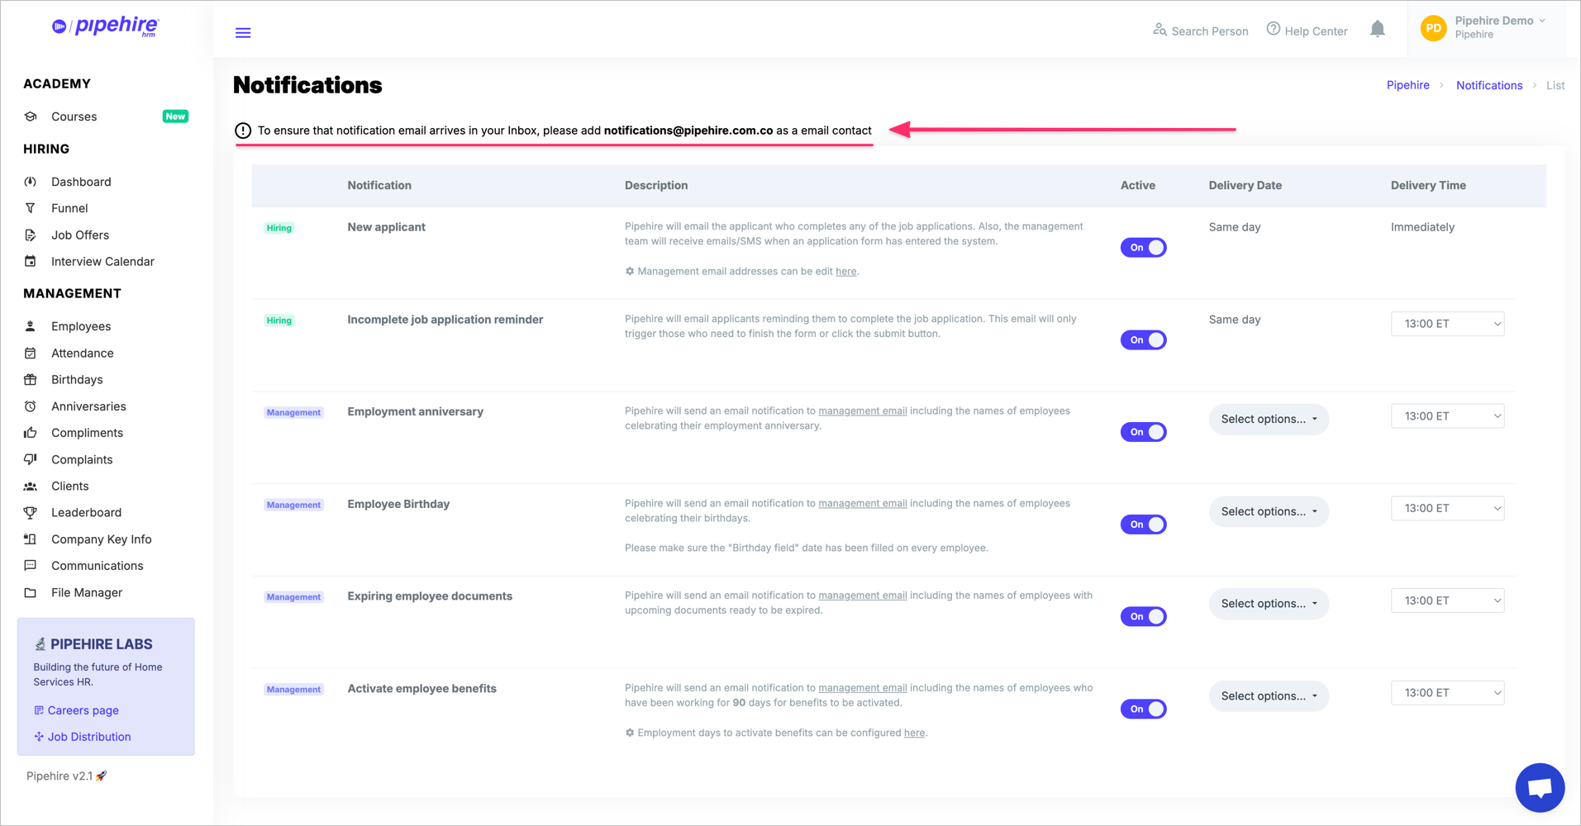Click the Hiring tag on New applicant
1581x826 pixels.
[279, 228]
